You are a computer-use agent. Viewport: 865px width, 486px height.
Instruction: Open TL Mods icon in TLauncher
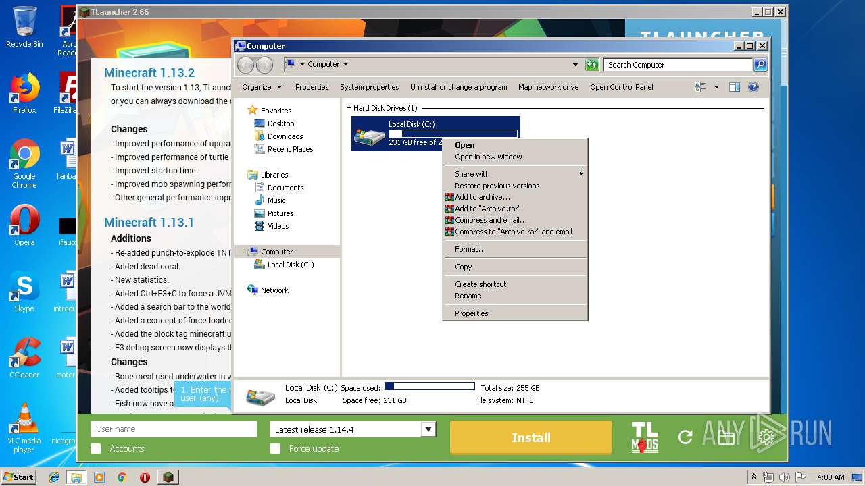click(x=645, y=437)
